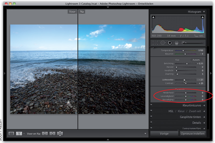Click the Verzadiging slider handle

(x=186, y=100)
